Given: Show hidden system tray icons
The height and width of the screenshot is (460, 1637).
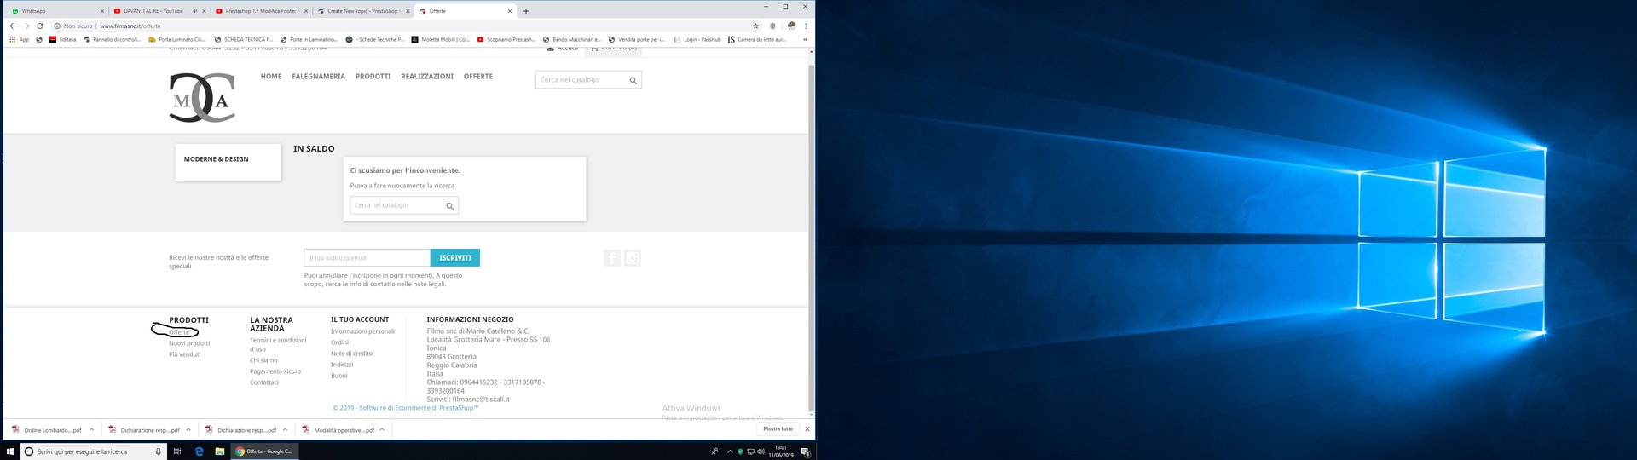Looking at the screenshot, I should point(730,451).
